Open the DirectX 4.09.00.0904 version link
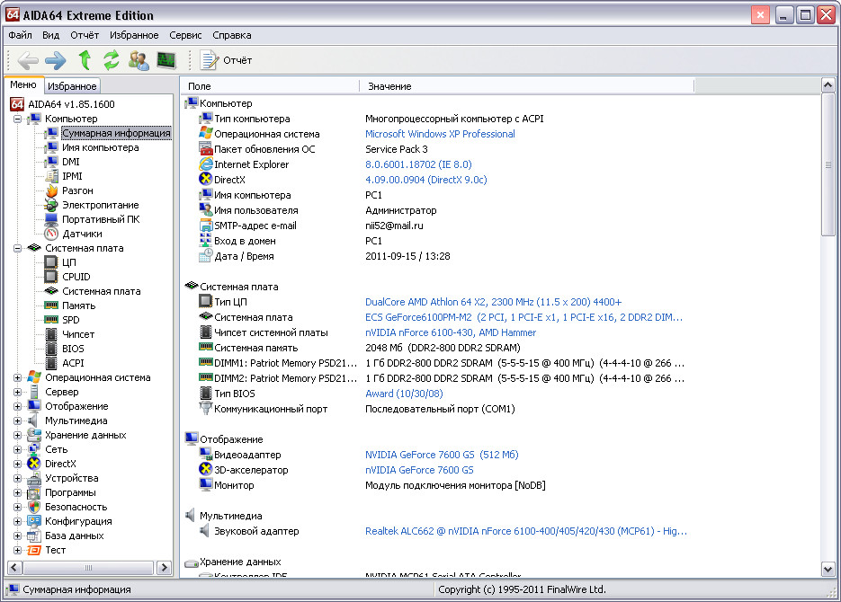The height and width of the screenshot is (602, 841). pos(425,180)
